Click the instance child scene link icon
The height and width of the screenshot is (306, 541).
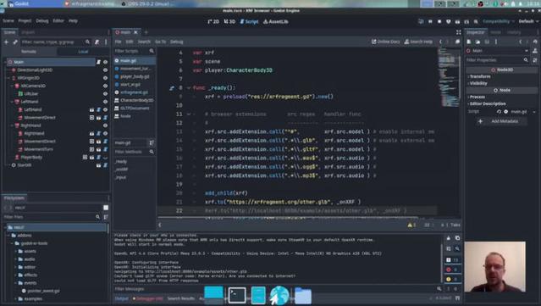coord(15,42)
